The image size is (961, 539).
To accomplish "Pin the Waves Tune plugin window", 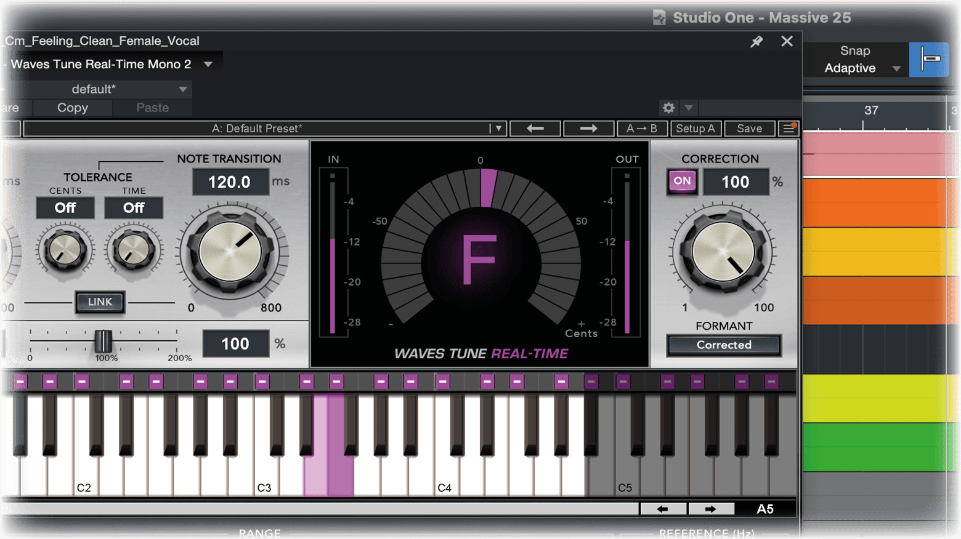I will tap(756, 41).
